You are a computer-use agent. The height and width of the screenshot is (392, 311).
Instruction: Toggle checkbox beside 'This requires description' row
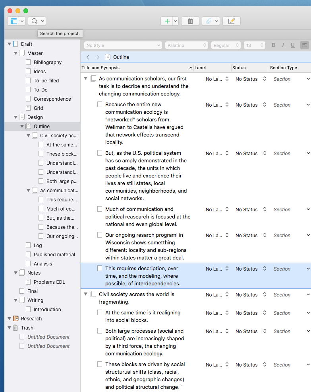pos(100,268)
